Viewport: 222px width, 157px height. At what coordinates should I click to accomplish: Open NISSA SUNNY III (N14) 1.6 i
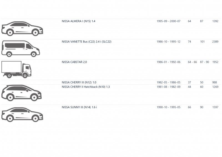79,107
